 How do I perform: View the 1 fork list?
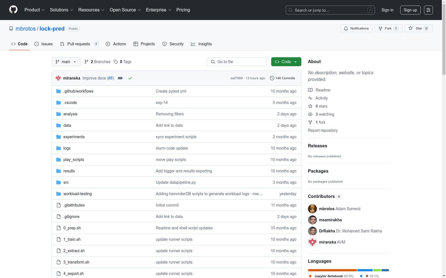coord(317,122)
